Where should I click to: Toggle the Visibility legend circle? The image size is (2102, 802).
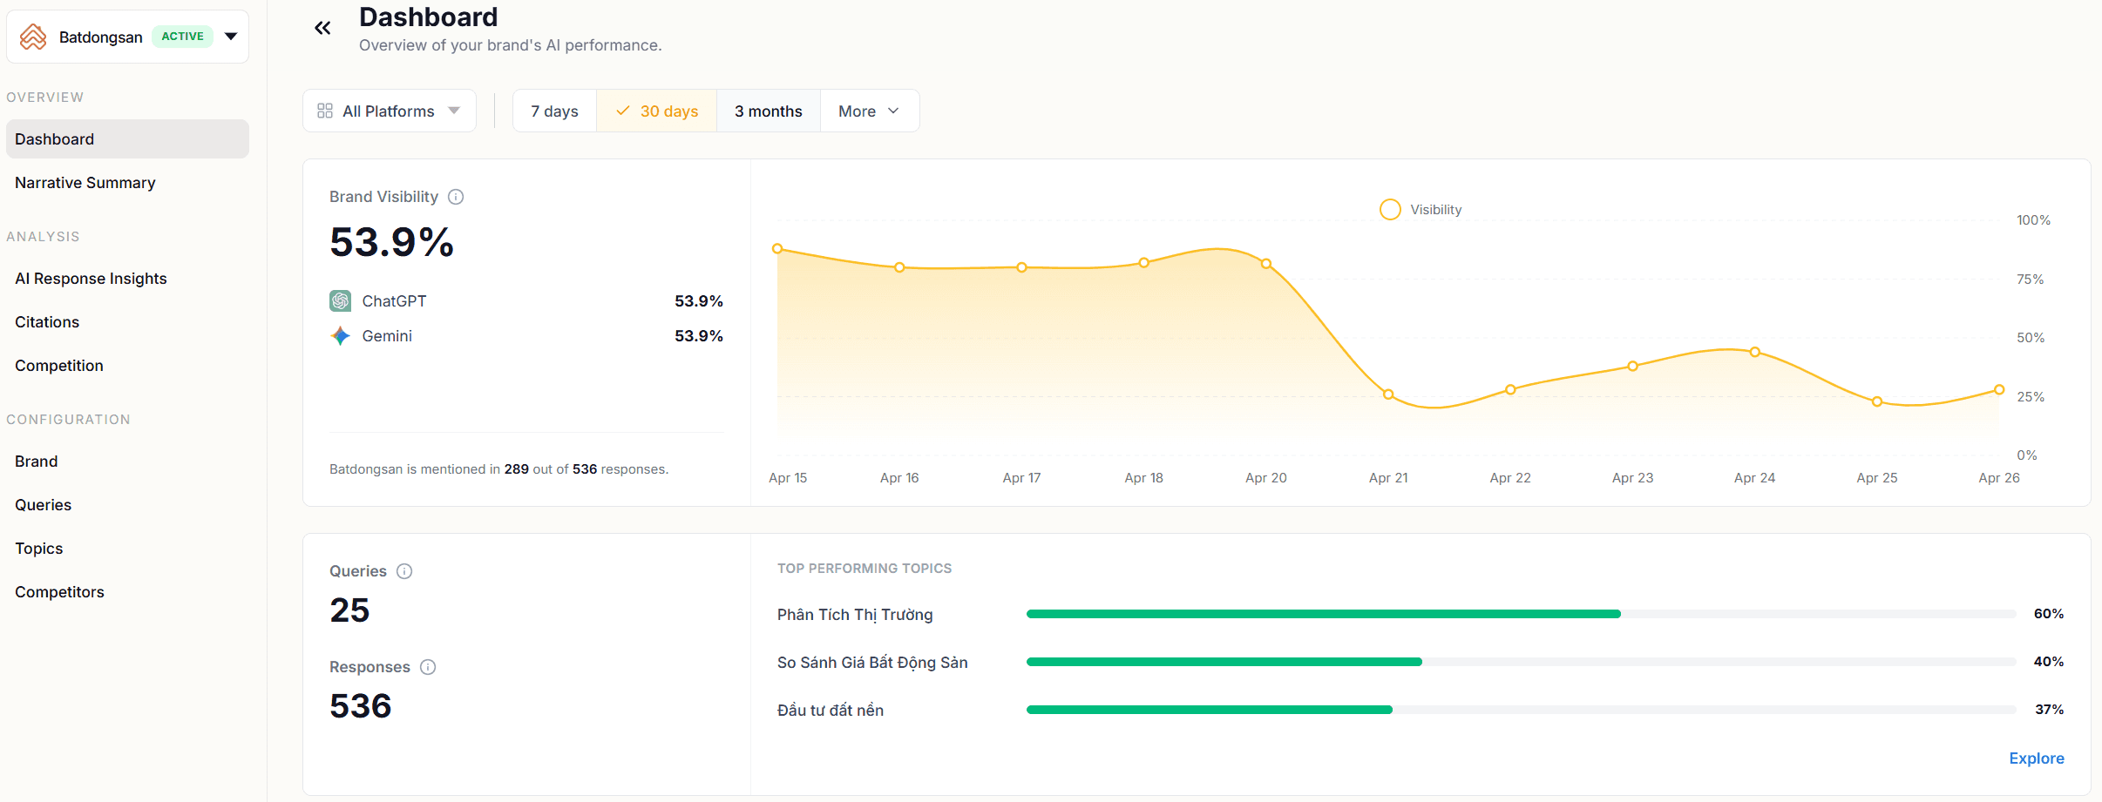coord(1390,210)
